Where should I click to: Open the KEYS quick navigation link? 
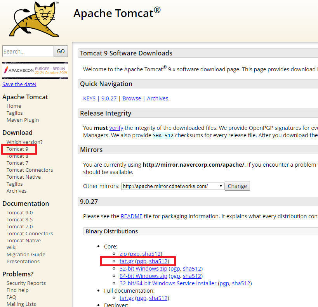pos(89,98)
